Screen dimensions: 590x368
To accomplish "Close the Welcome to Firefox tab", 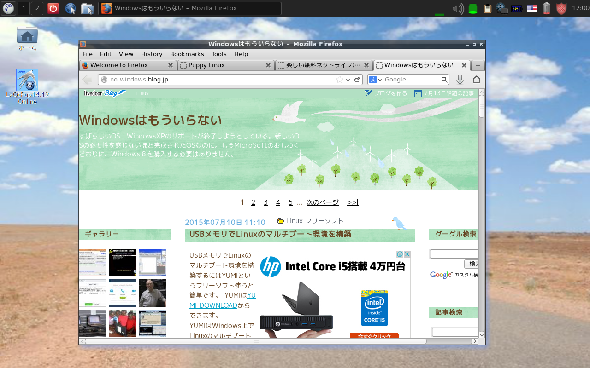I will (170, 65).
